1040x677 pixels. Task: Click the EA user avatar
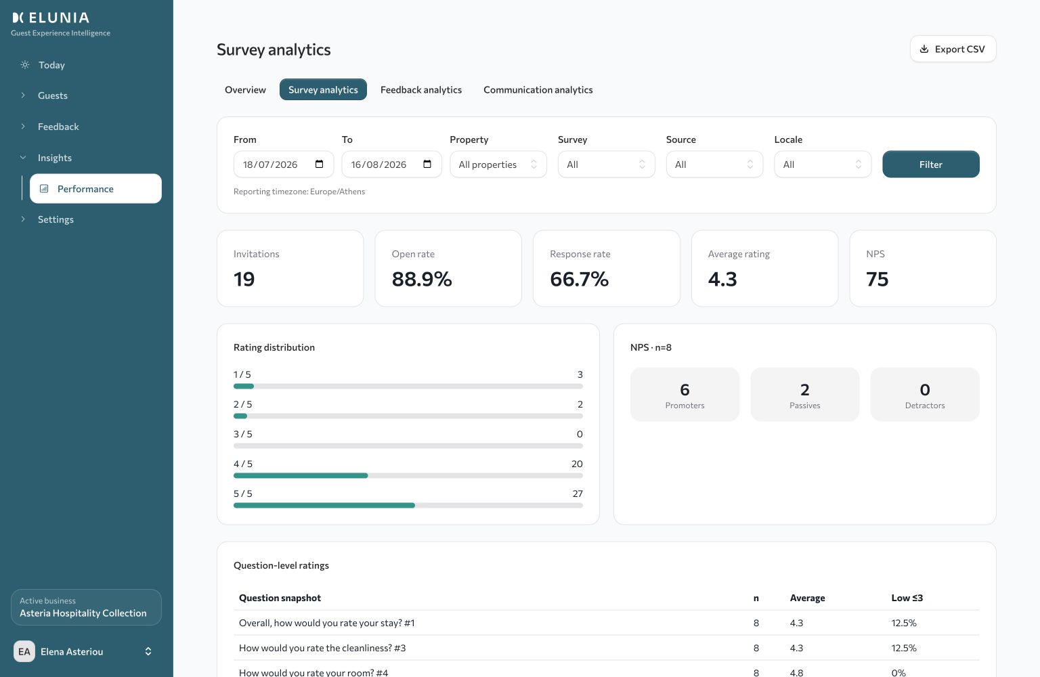(x=24, y=651)
